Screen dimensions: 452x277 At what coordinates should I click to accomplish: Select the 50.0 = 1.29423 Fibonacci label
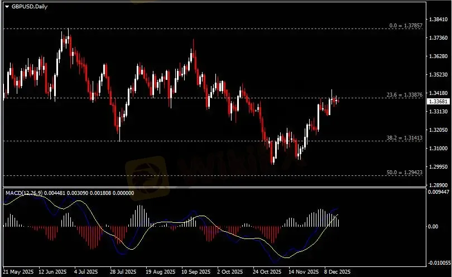pyautogui.click(x=405, y=173)
